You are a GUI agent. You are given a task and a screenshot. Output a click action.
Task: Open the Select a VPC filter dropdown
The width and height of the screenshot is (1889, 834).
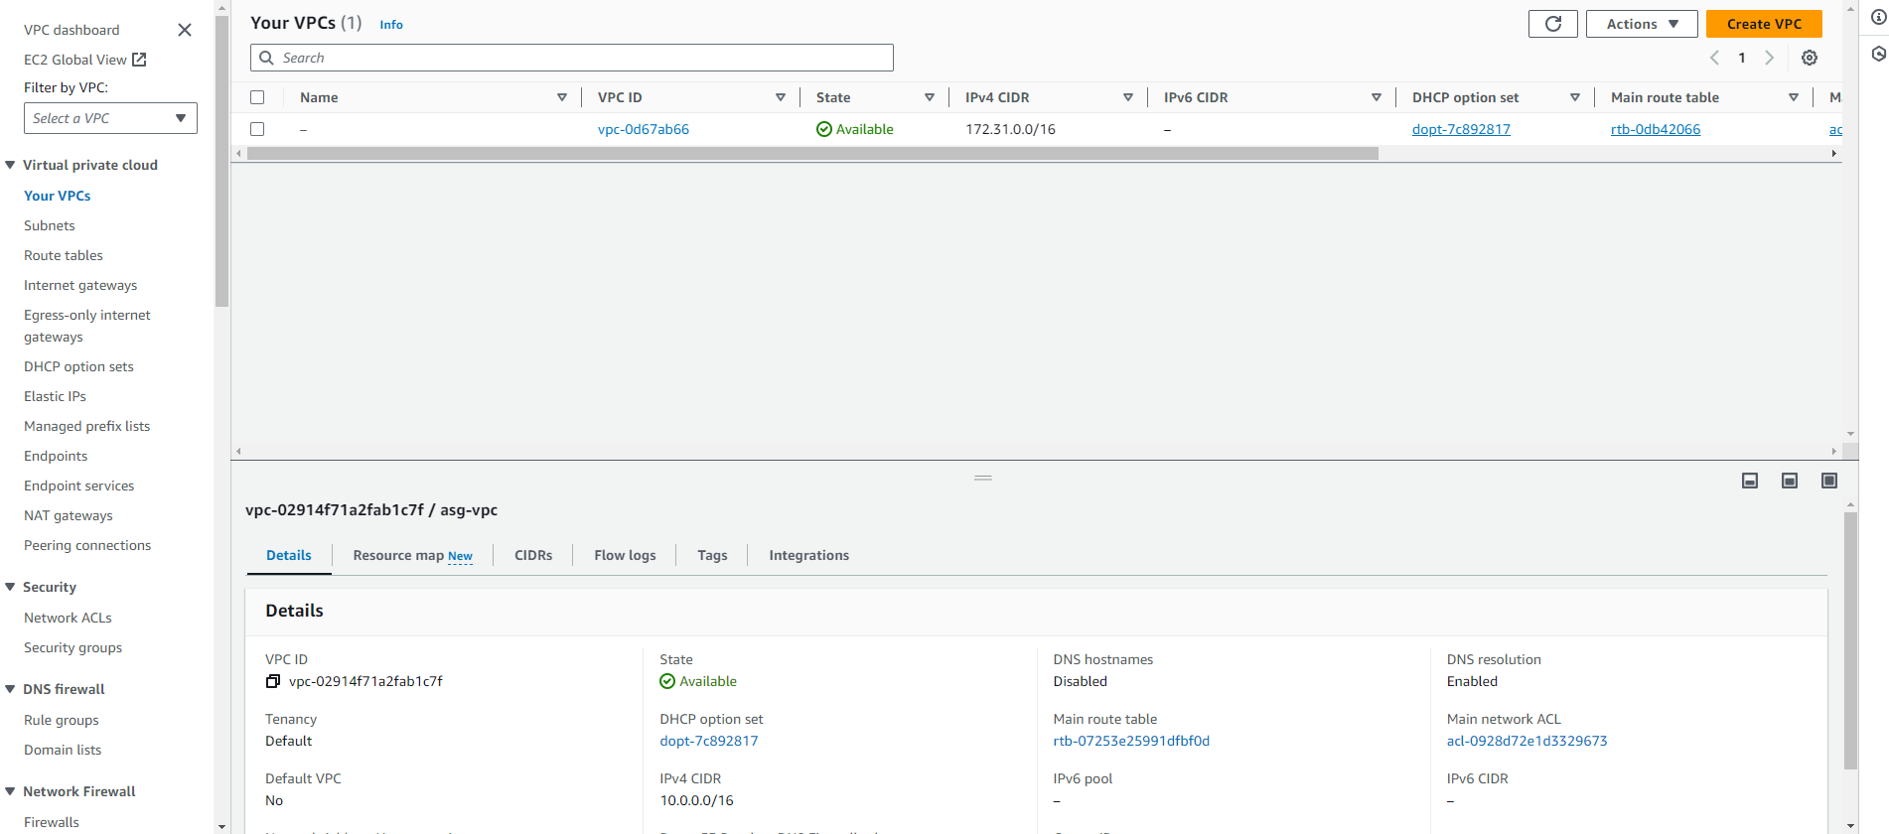tap(110, 118)
